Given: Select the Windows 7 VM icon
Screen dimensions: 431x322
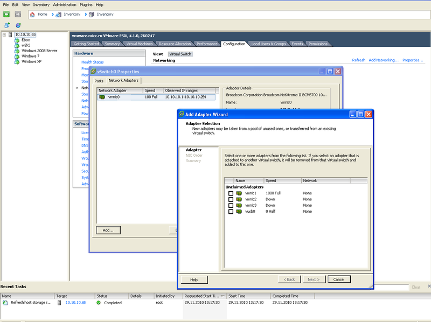Looking at the screenshot, I should click(17, 56).
